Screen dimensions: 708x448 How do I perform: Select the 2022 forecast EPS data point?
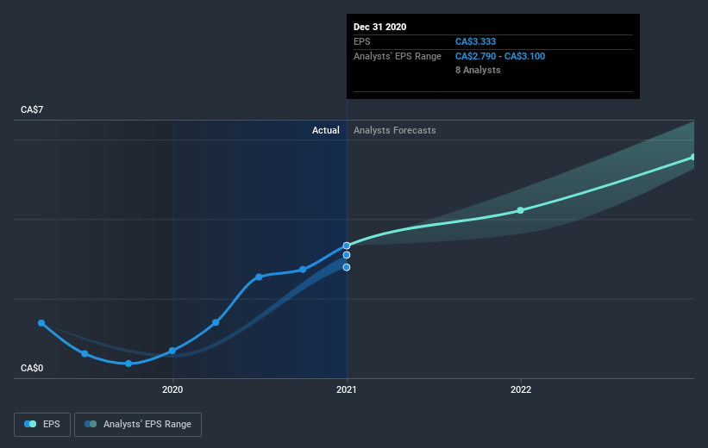point(521,210)
